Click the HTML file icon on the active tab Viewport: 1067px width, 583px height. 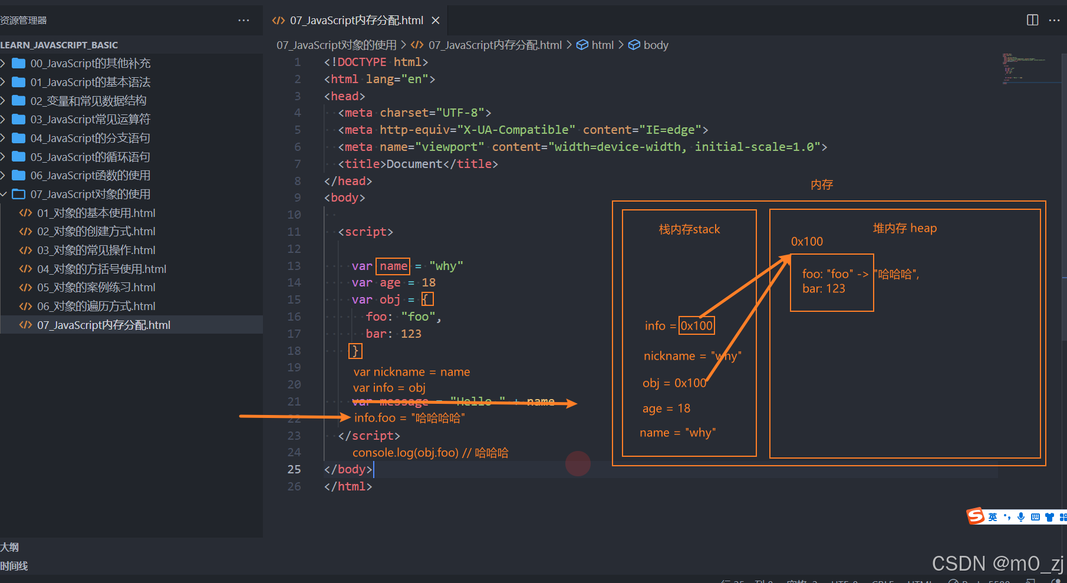(x=278, y=19)
